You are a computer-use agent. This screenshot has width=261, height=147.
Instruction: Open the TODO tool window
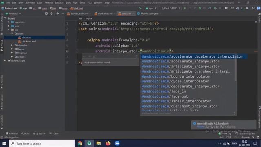click(x=54, y=134)
